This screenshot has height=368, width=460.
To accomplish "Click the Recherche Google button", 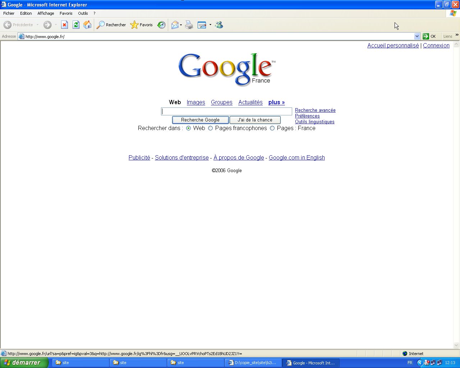I will [x=200, y=120].
